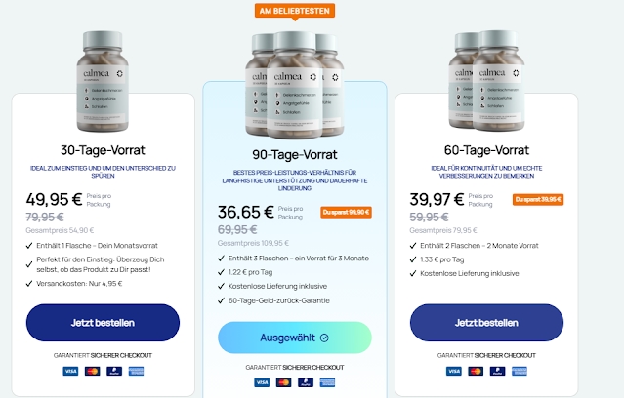Click the three calmea bottles image

click(x=295, y=85)
